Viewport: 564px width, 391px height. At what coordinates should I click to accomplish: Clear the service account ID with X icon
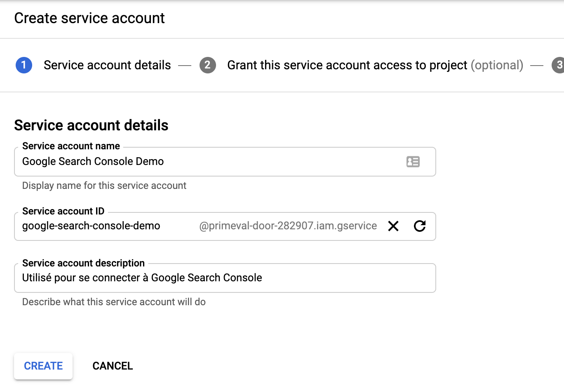(x=393, y=226)
